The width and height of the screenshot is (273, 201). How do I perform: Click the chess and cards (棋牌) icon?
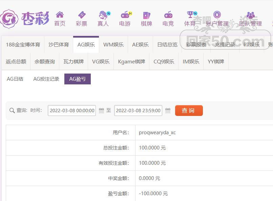[146, 15]
